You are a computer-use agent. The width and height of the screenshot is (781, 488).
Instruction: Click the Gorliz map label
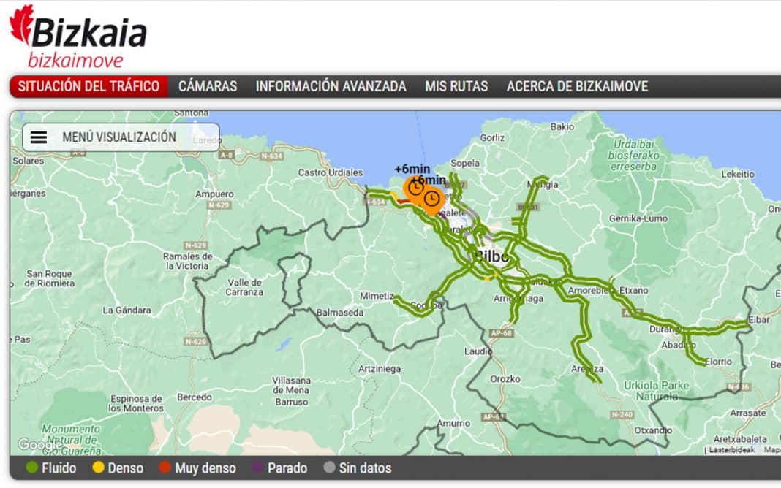coord(492,138)
